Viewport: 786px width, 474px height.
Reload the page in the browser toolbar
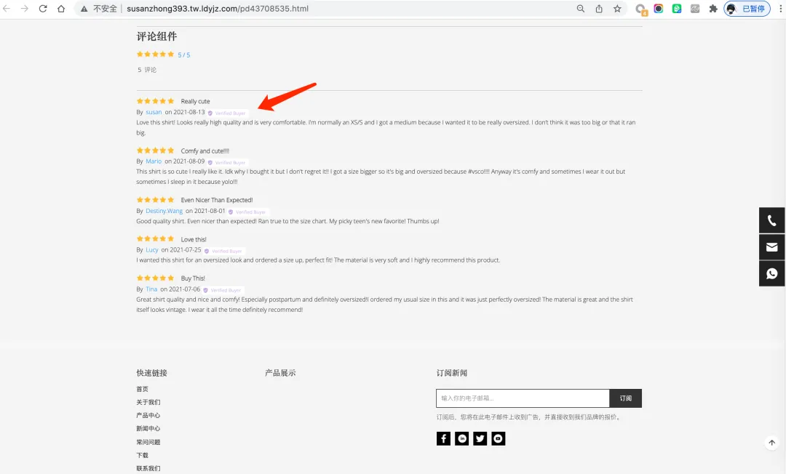[43, 9]
